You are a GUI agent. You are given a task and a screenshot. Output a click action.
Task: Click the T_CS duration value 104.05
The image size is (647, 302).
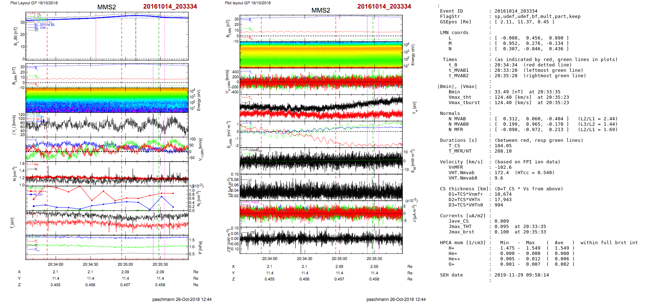pos(501,146)
